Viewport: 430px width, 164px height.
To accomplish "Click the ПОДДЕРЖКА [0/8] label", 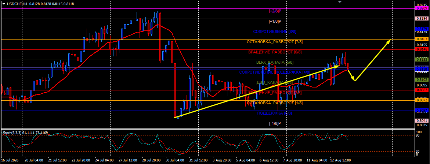I will tap(275, 113).
